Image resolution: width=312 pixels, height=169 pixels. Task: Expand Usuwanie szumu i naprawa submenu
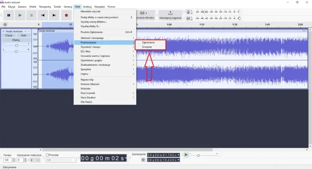(x=105, y=56)
